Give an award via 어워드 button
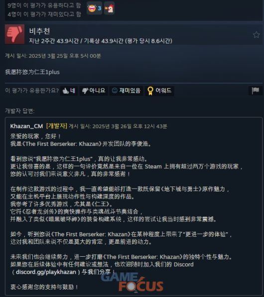The height and width of the screenshot is (297, 264). 159,91
